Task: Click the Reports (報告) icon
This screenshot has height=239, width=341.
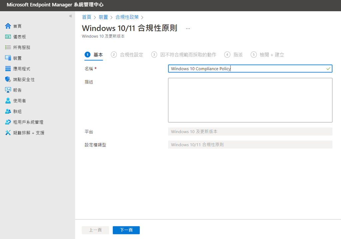Action: click(8, 90)
